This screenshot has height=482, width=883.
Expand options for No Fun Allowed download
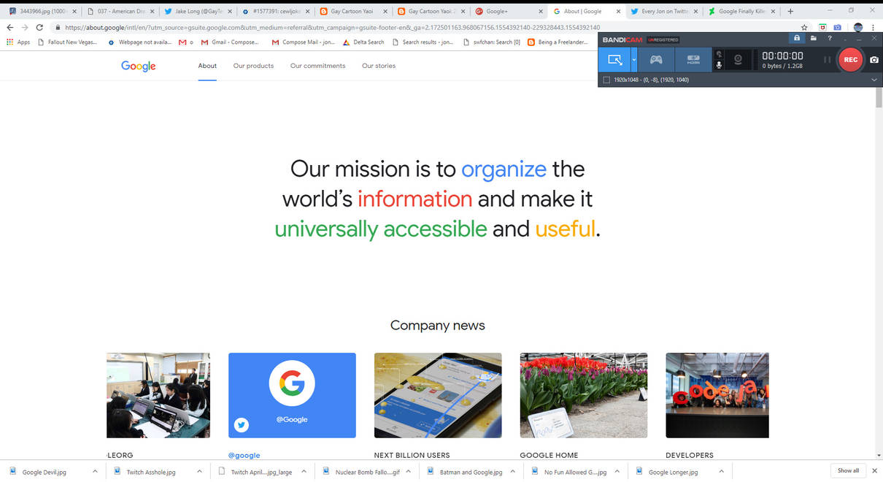point(617,472)
